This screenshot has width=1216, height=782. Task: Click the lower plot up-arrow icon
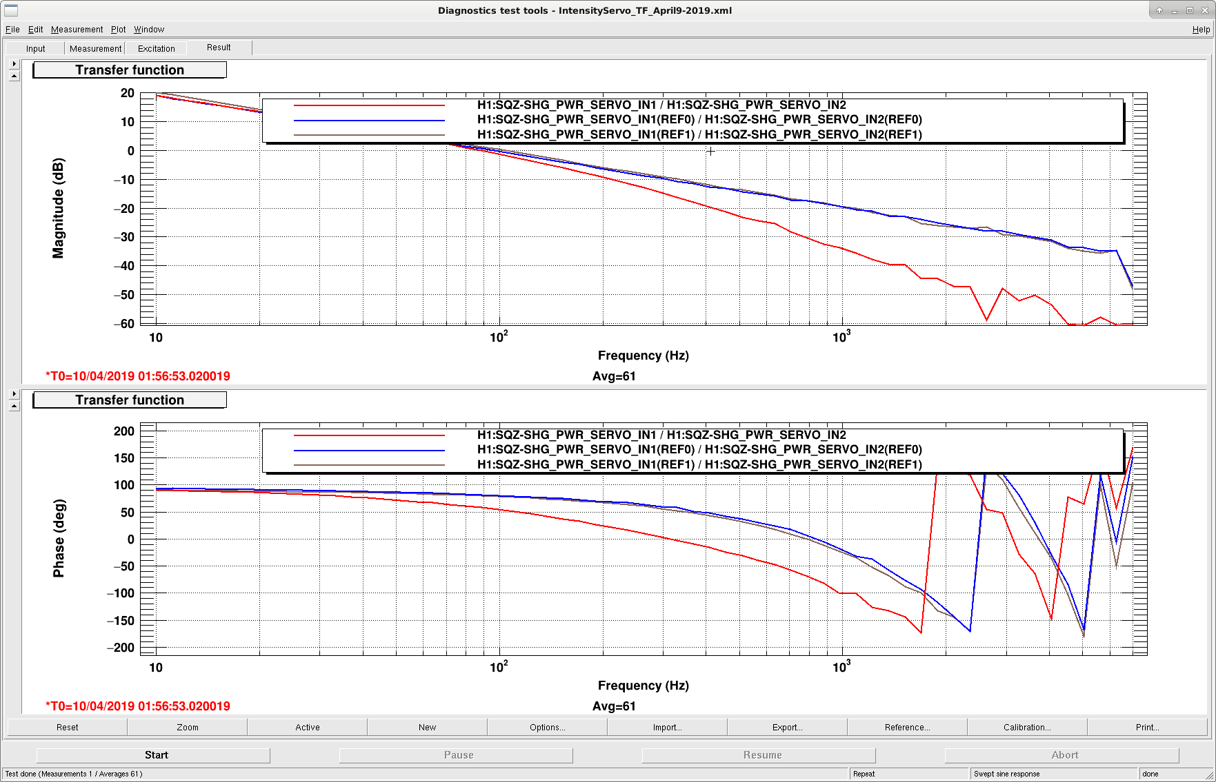tap(14, 406)
